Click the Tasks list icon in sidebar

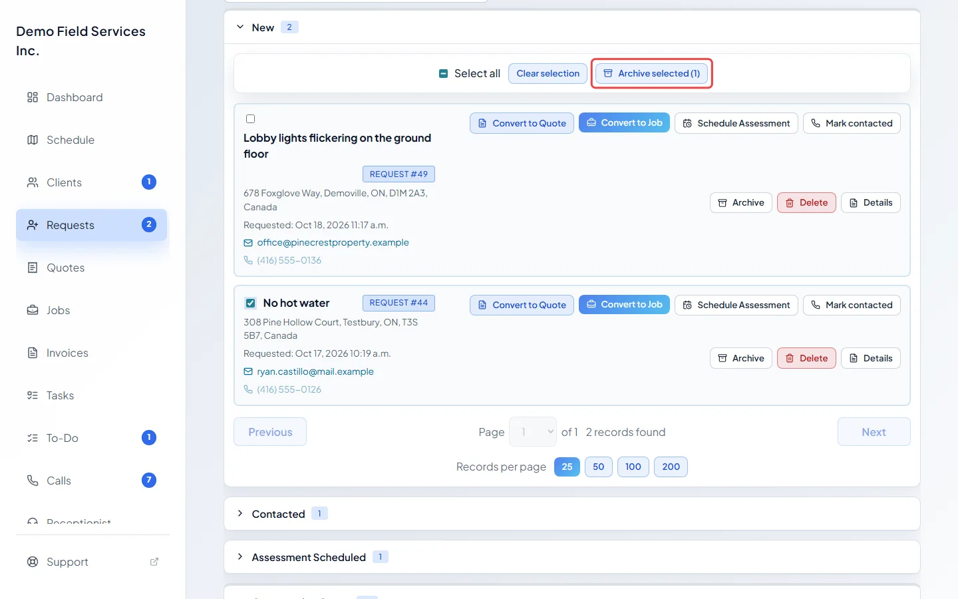[33, 395]
